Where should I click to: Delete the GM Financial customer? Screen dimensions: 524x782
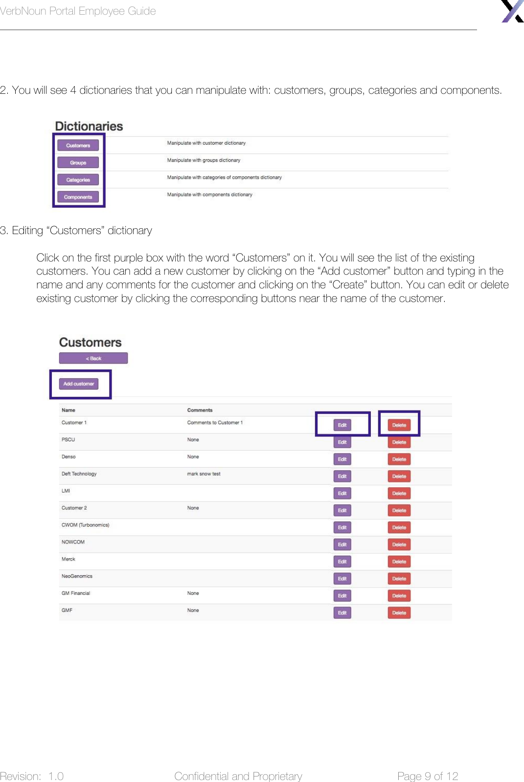[399, 596]
